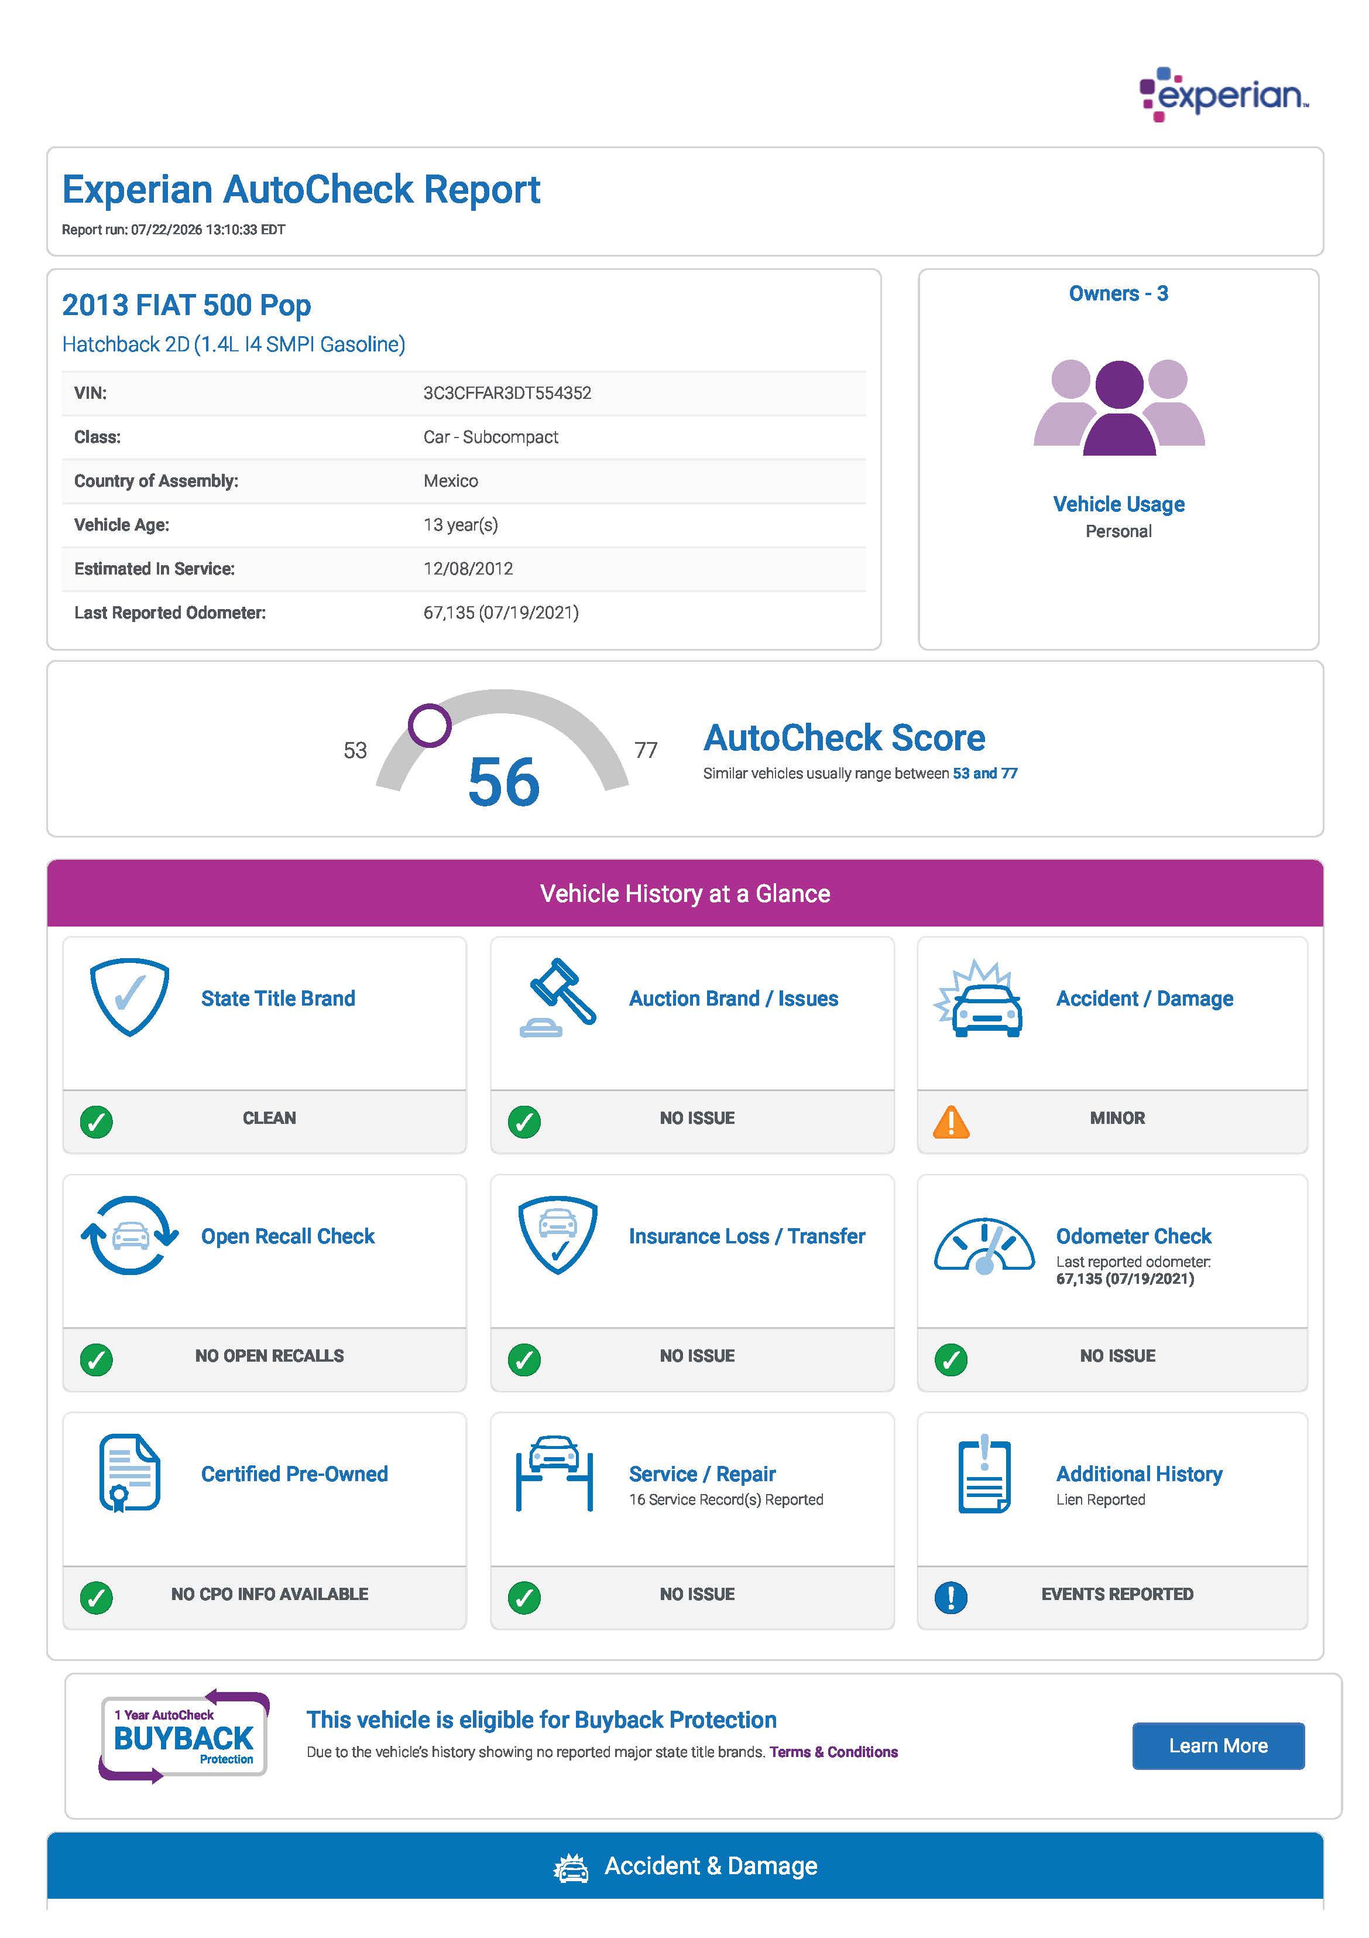Click the Experian logo
This screenshot has height=1938, width=1369.
[1223, 94]
